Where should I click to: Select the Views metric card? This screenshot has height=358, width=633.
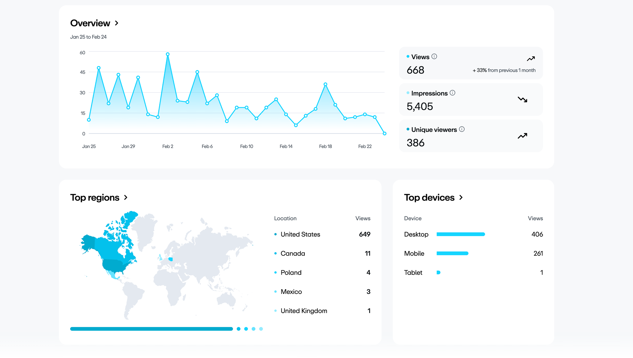[x=470, y=63]
